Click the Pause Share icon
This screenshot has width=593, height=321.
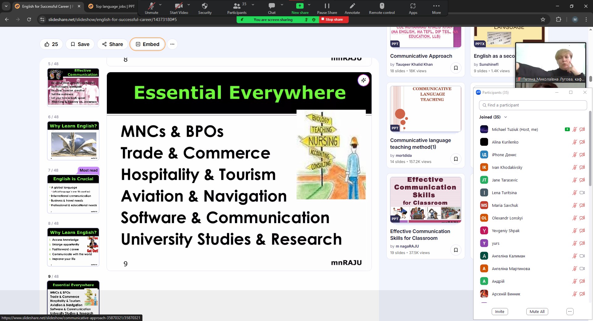tap(327, 6)
